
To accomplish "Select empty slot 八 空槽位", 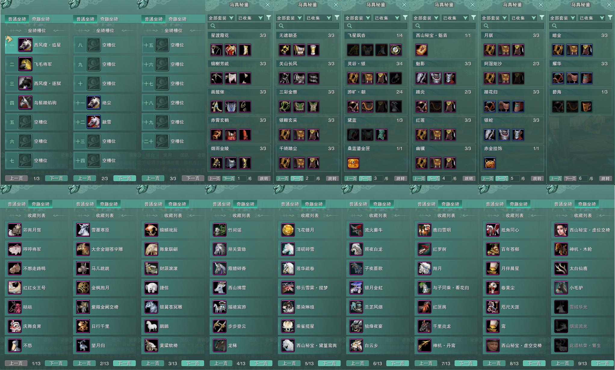I will point(105,45).
